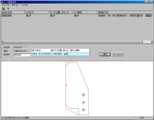Open the ヘルプ menu

tap(24, 5)
